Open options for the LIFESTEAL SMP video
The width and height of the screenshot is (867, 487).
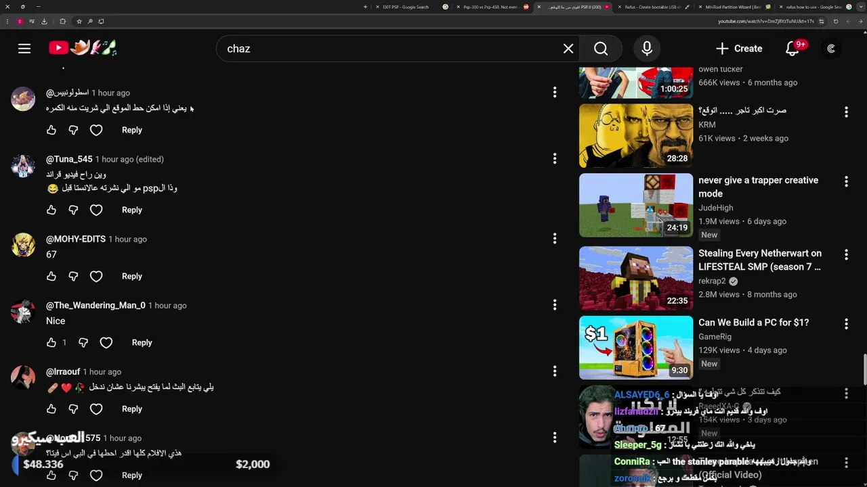846,254
